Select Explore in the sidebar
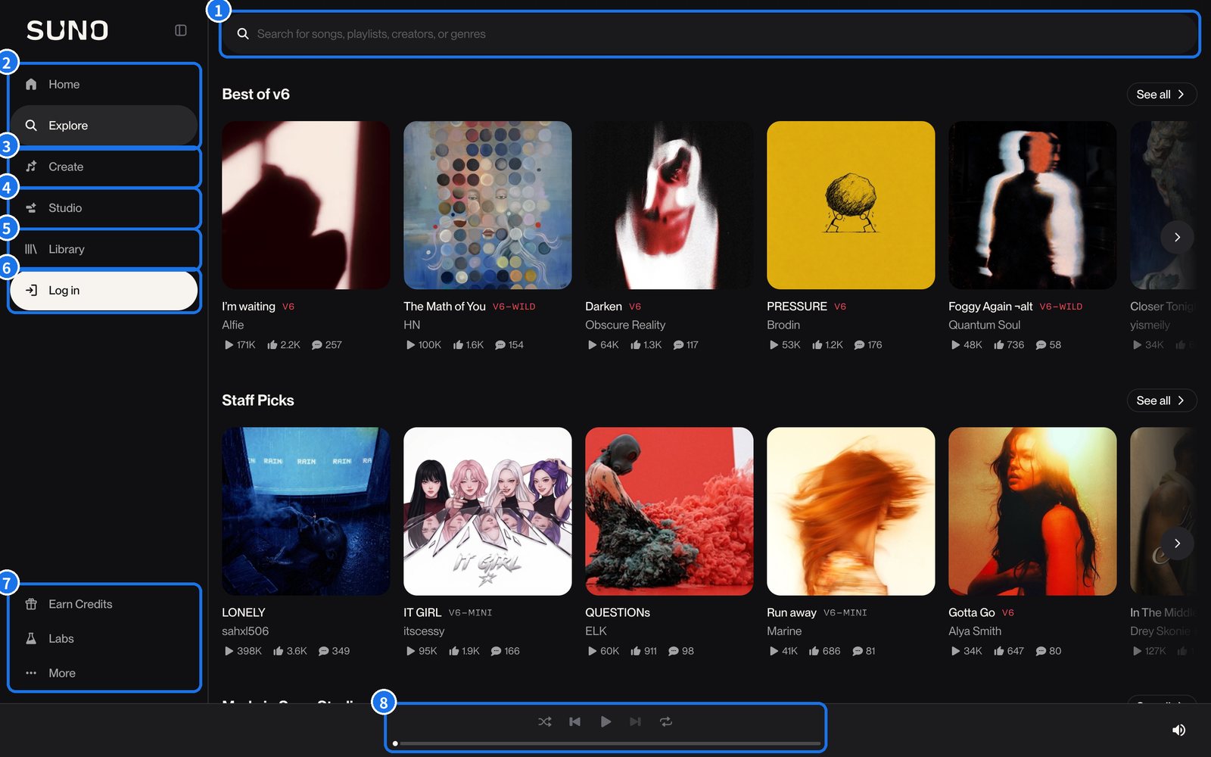This screenshot has height=757, width=1211. [x=104, y=125]
